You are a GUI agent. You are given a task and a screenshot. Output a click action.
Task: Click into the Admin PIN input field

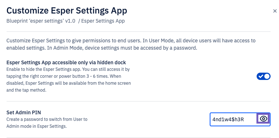[233, 119]
